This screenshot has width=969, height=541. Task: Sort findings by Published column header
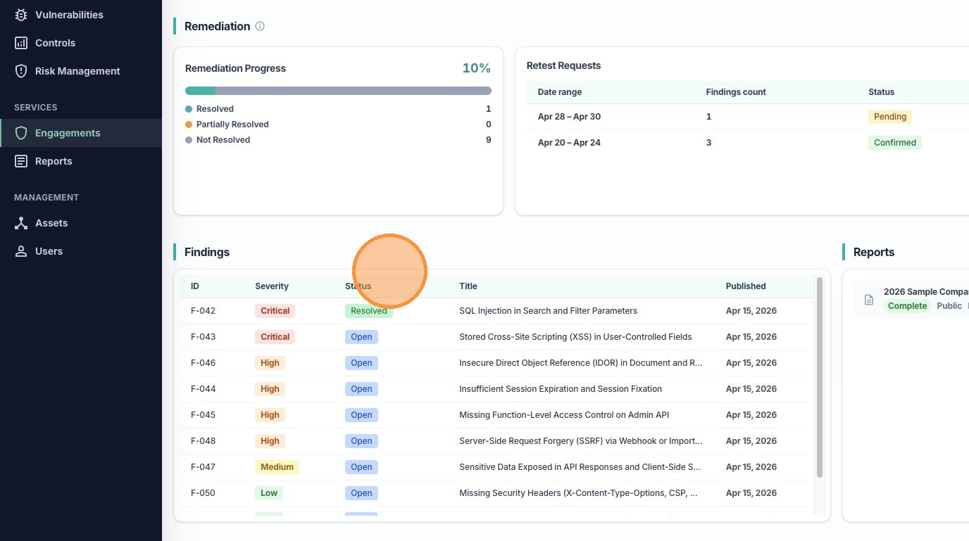coord(745,286)
